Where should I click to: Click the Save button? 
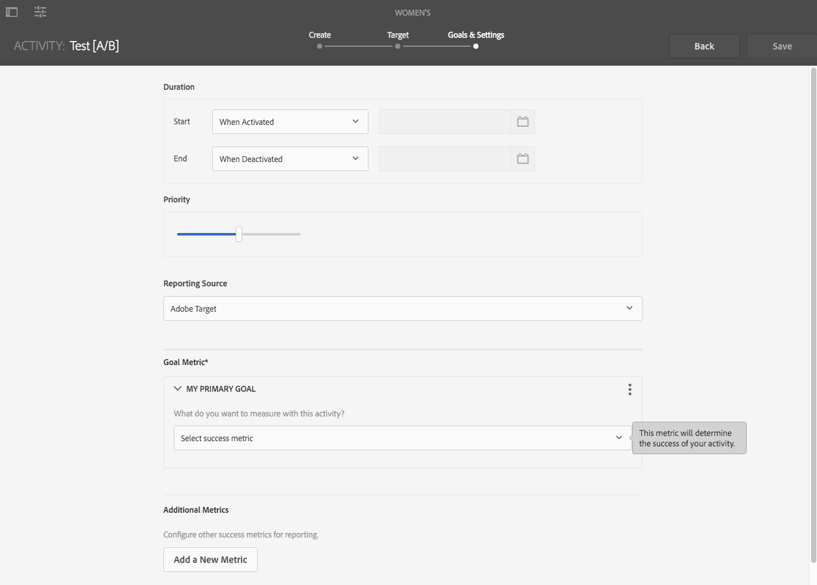point(782,46)
